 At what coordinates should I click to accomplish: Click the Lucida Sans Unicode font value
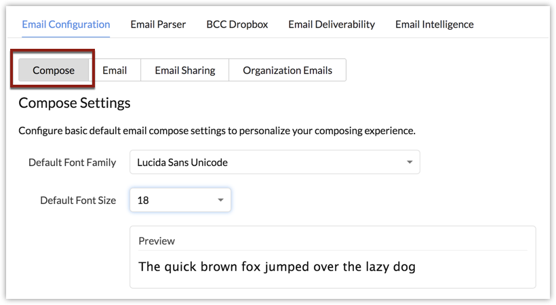182,163
